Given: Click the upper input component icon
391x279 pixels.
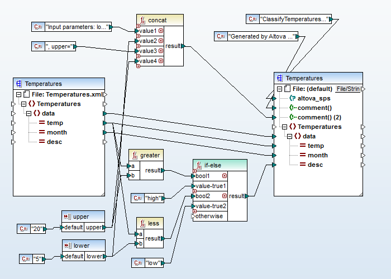Looking at the screenshot, I should pyautogui.click(x=67, y=217).
